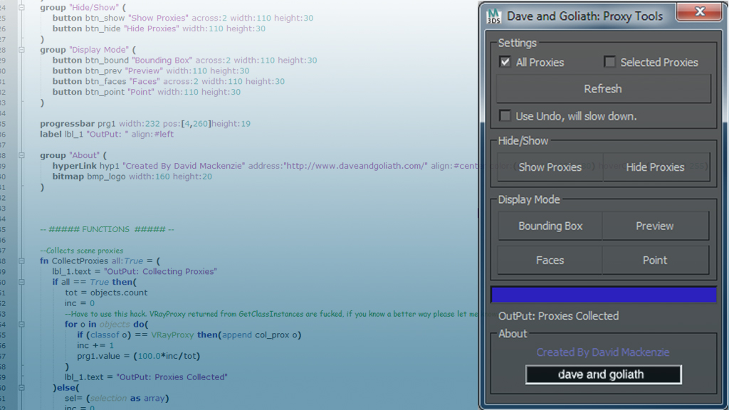Click the 'if (classof o) == VRayProxy' line
The width and height of the screenshot is (729, 410).
click(189, 335)
